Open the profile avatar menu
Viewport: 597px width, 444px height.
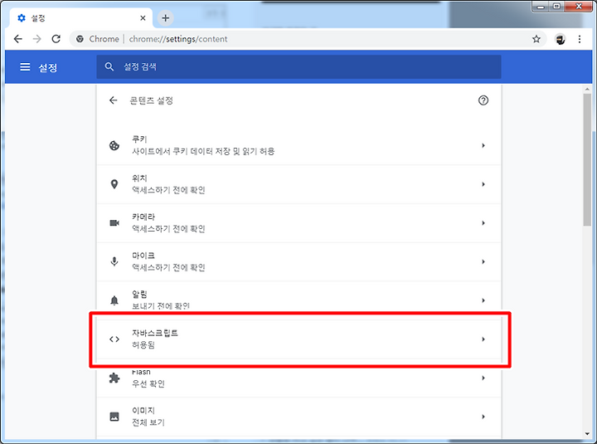(x=560, y=39)
